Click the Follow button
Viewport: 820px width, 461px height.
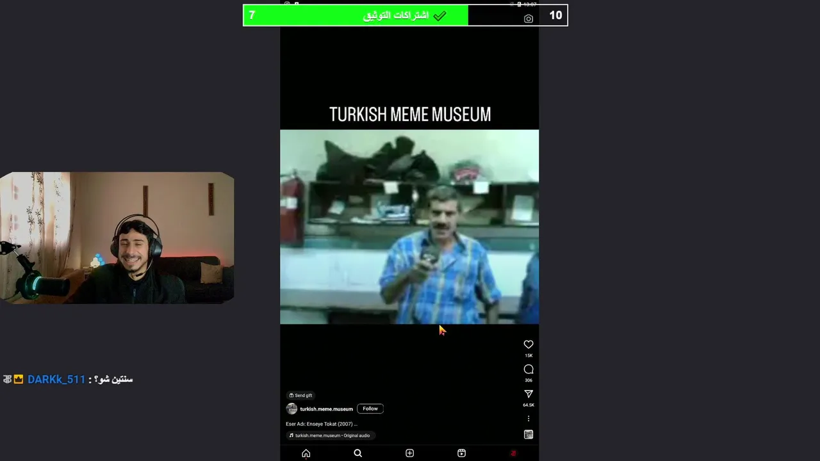(370, 408)
